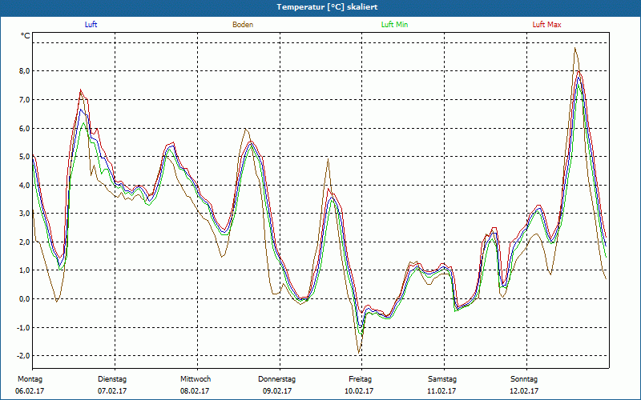641x400 pixels.
Task: Click the chart title 'Temperatur [°C] skaliert'
Action: 320,6
